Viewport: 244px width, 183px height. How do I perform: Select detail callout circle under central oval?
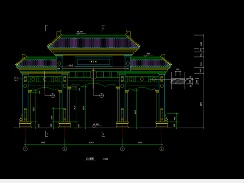tap(101, 96)
